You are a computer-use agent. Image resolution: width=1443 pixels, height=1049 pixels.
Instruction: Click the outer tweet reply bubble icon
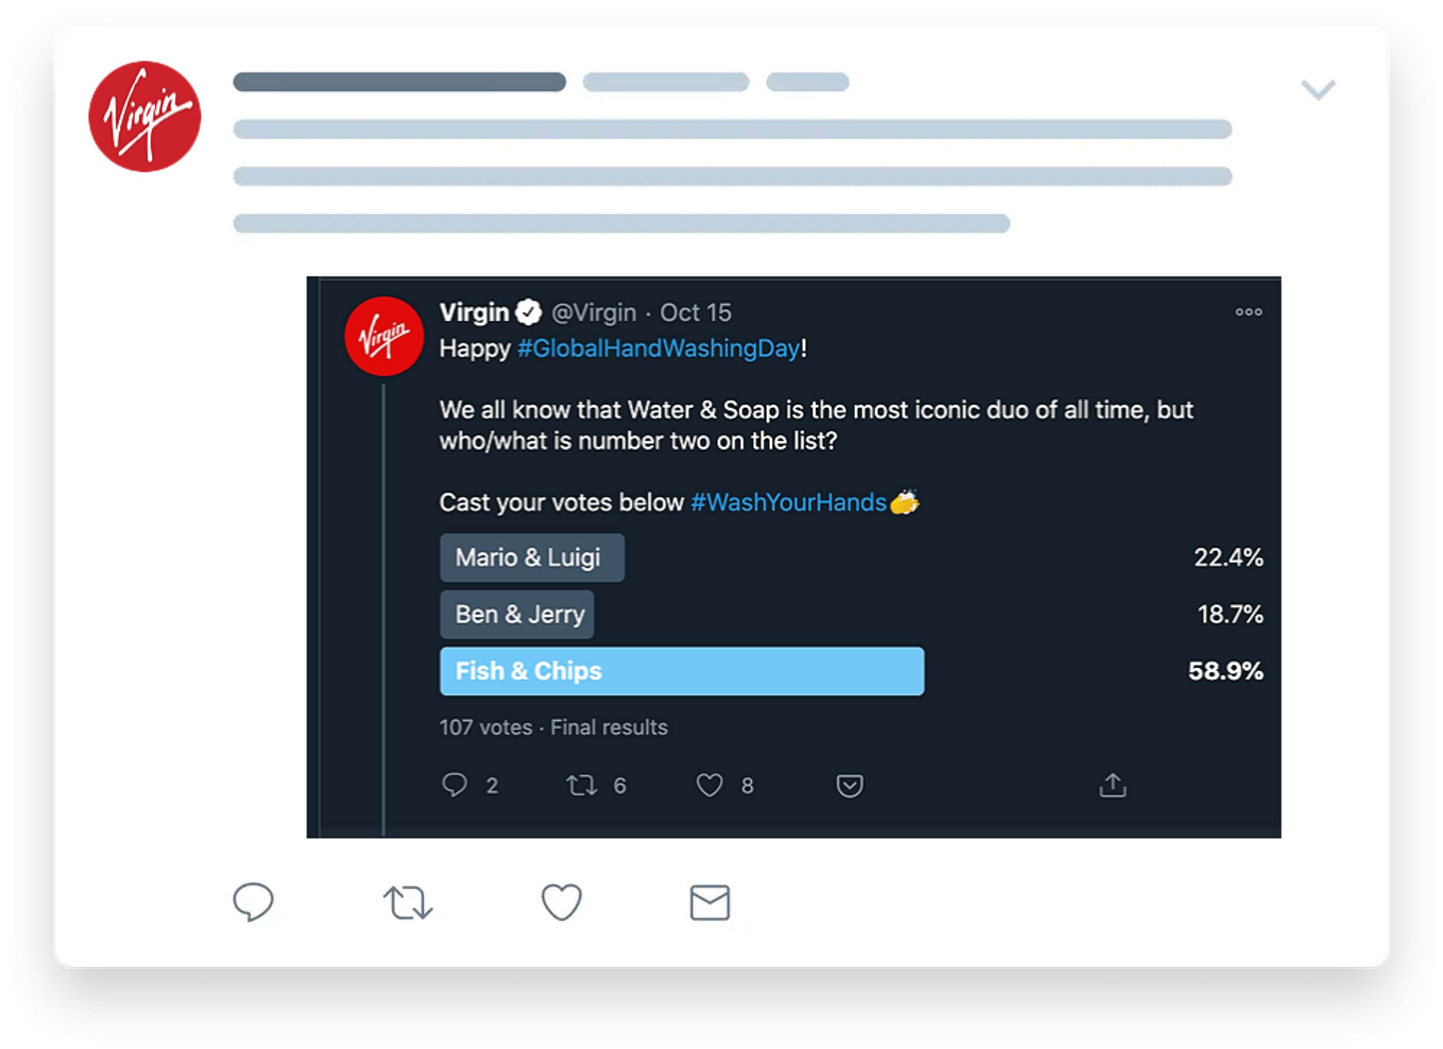point(253,901)
